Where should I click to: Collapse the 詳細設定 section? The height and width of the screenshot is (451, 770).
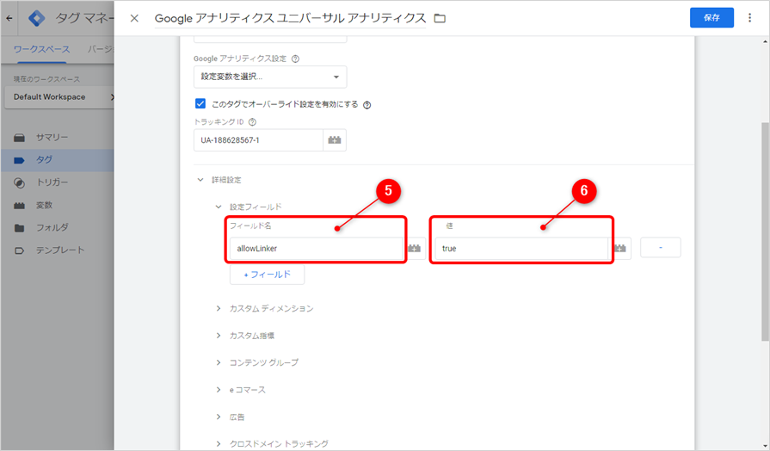tap(200, 180)
